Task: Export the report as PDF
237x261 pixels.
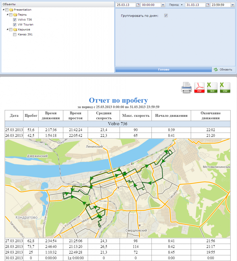Action: coord(199,88)
